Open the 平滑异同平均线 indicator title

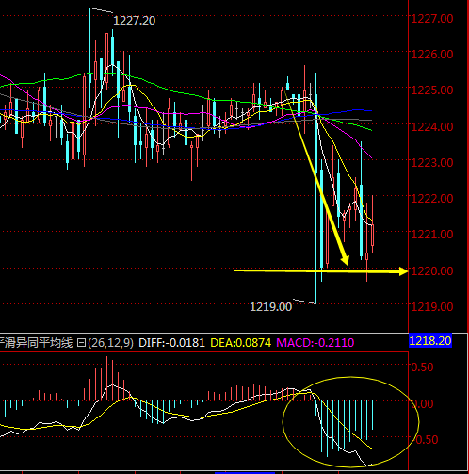[36, 343]
